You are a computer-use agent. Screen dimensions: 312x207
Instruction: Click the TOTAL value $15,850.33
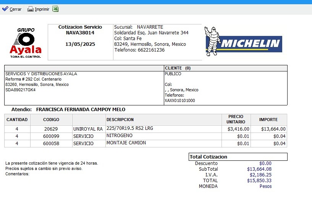click(x=259, y=181)
